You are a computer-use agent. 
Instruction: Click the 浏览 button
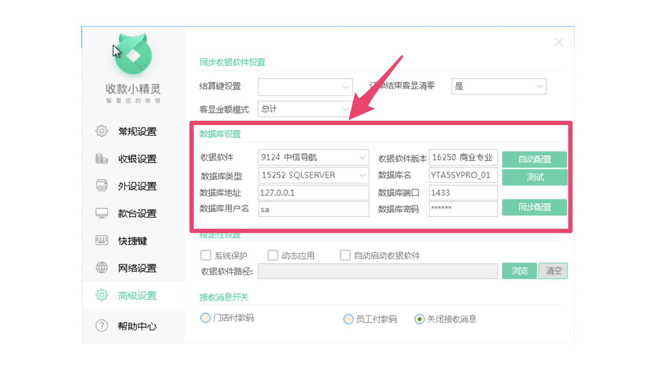[x=519, y=271]
